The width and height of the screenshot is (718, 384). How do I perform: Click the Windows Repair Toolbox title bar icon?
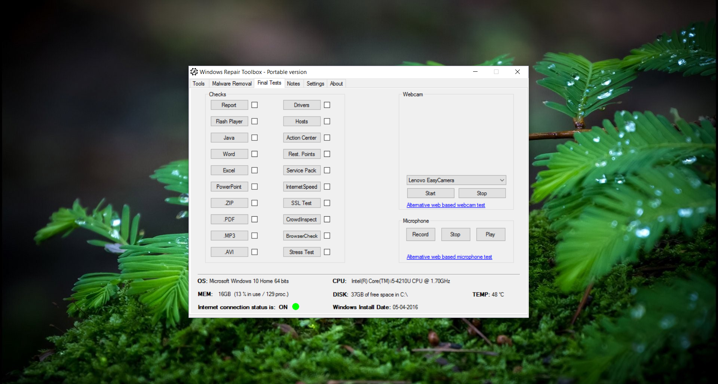point(194,72)
